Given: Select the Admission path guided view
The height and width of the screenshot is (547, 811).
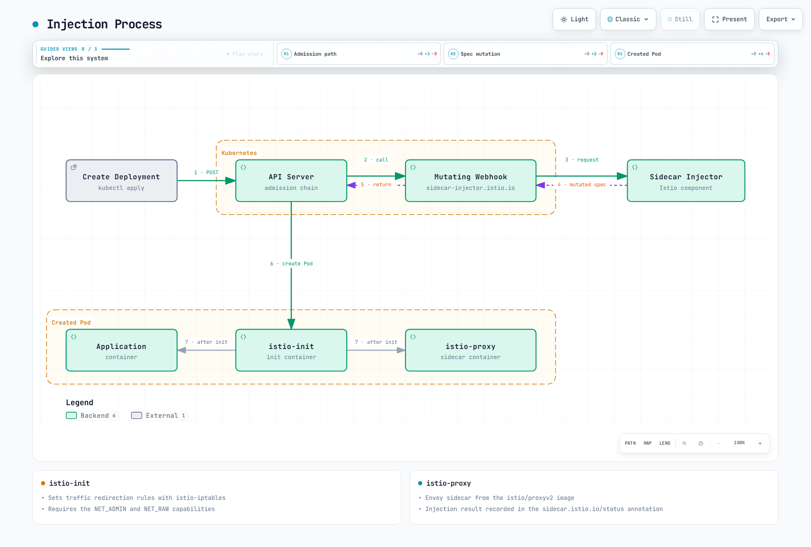Looking at the screenshot, I should (359, 54).
